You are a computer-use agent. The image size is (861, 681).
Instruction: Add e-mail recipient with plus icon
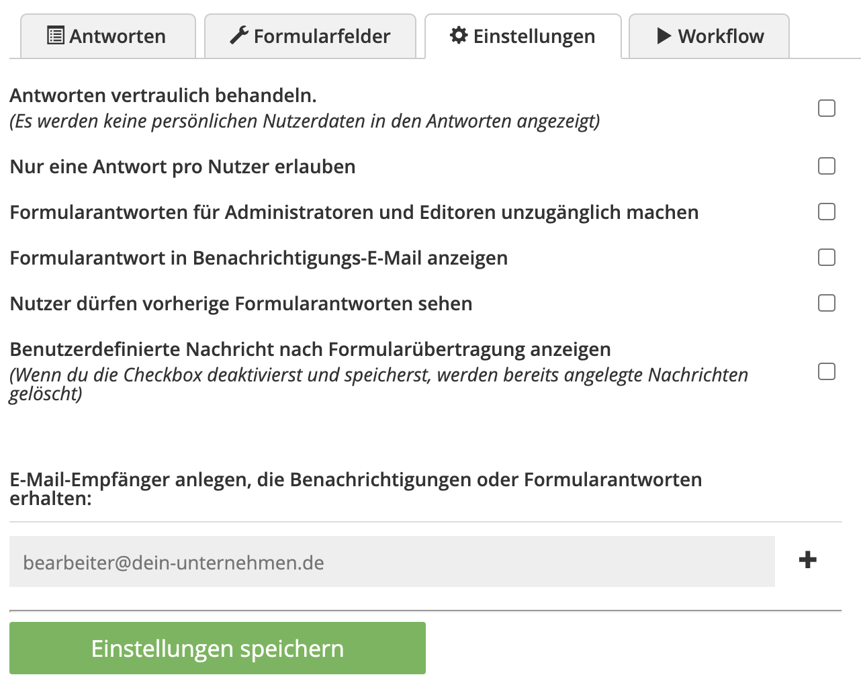pyautogui.click(x=808, y=559)
